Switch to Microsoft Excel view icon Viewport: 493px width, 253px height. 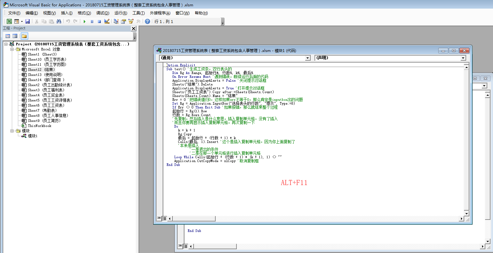(x=9, y=21)
